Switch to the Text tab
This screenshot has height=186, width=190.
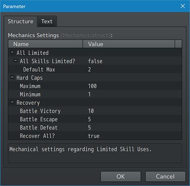(x=47, y=22)
